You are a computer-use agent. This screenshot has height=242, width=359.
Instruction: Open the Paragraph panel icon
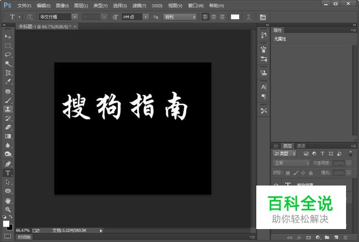tap(264, 96)
